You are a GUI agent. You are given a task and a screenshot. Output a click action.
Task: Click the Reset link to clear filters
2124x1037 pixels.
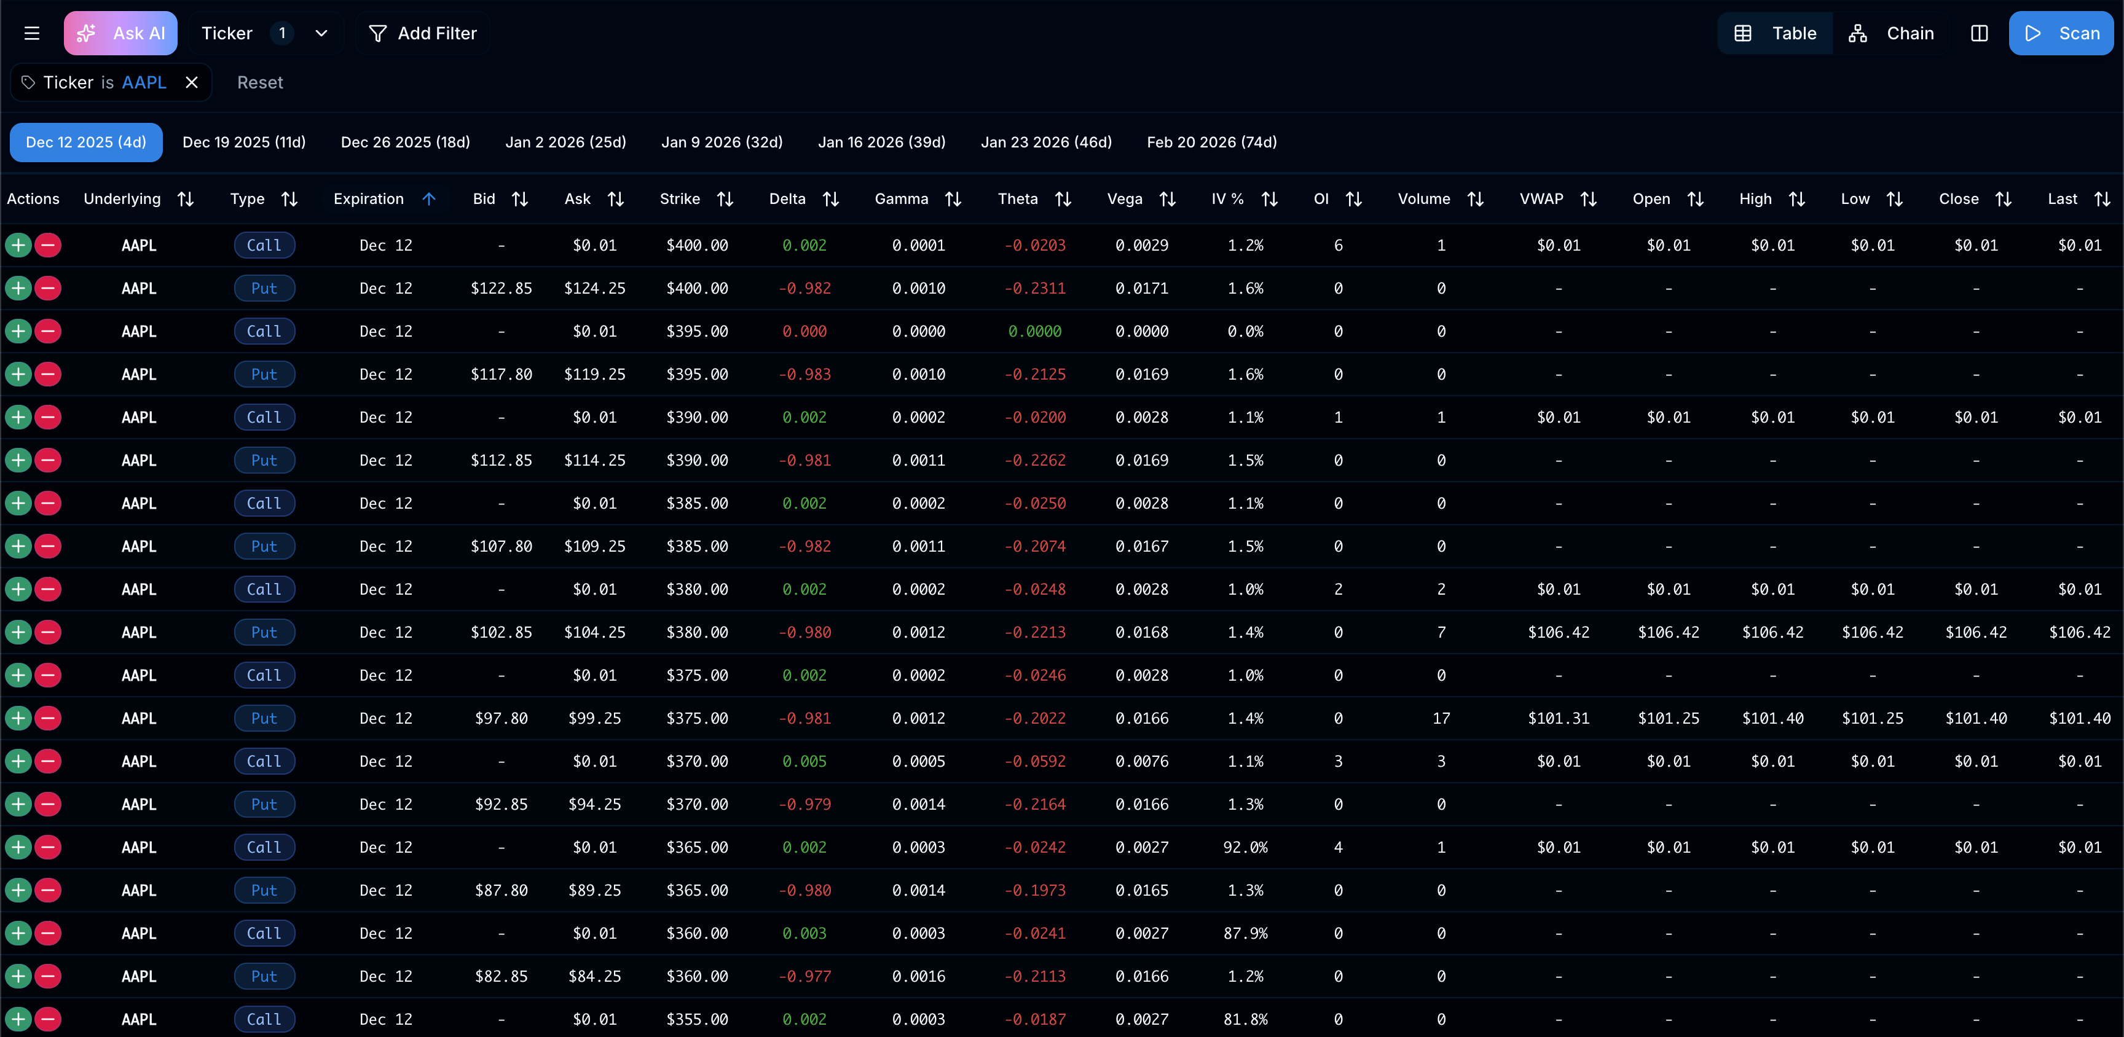(260, 82)
